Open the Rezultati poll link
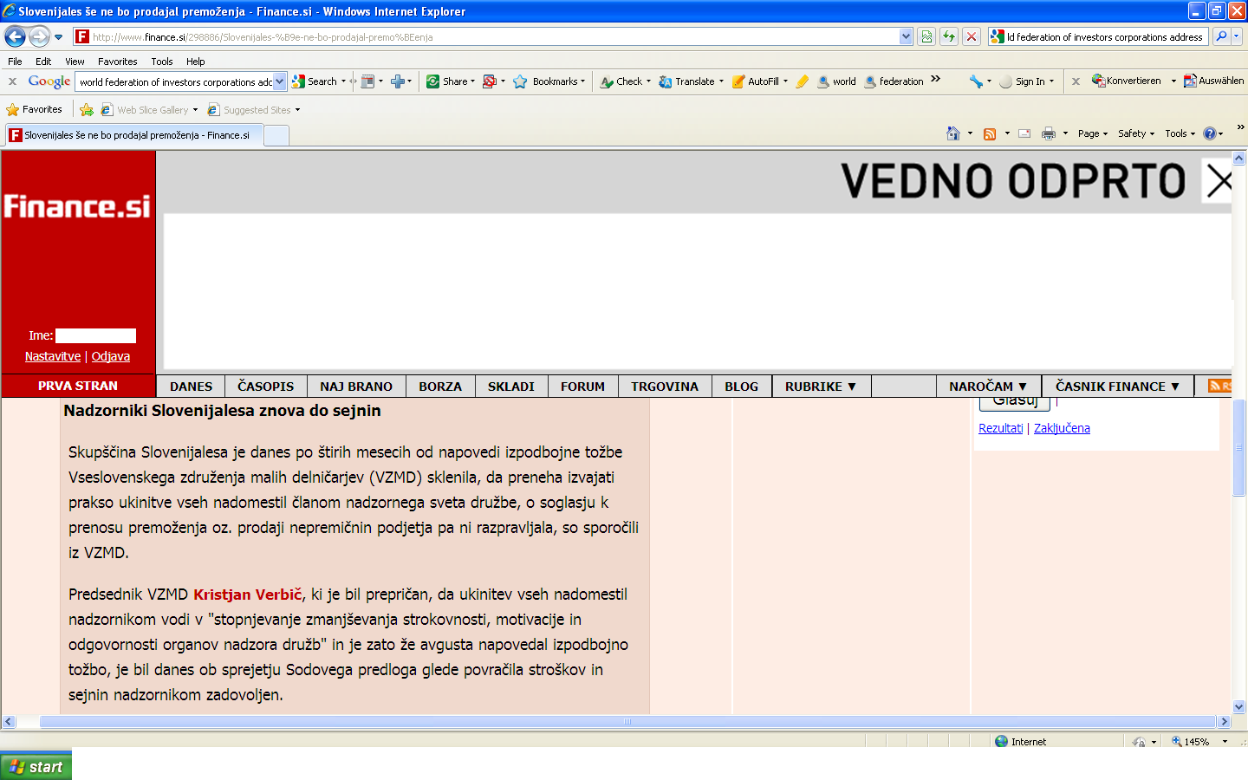 click(x=1000, y=428)
